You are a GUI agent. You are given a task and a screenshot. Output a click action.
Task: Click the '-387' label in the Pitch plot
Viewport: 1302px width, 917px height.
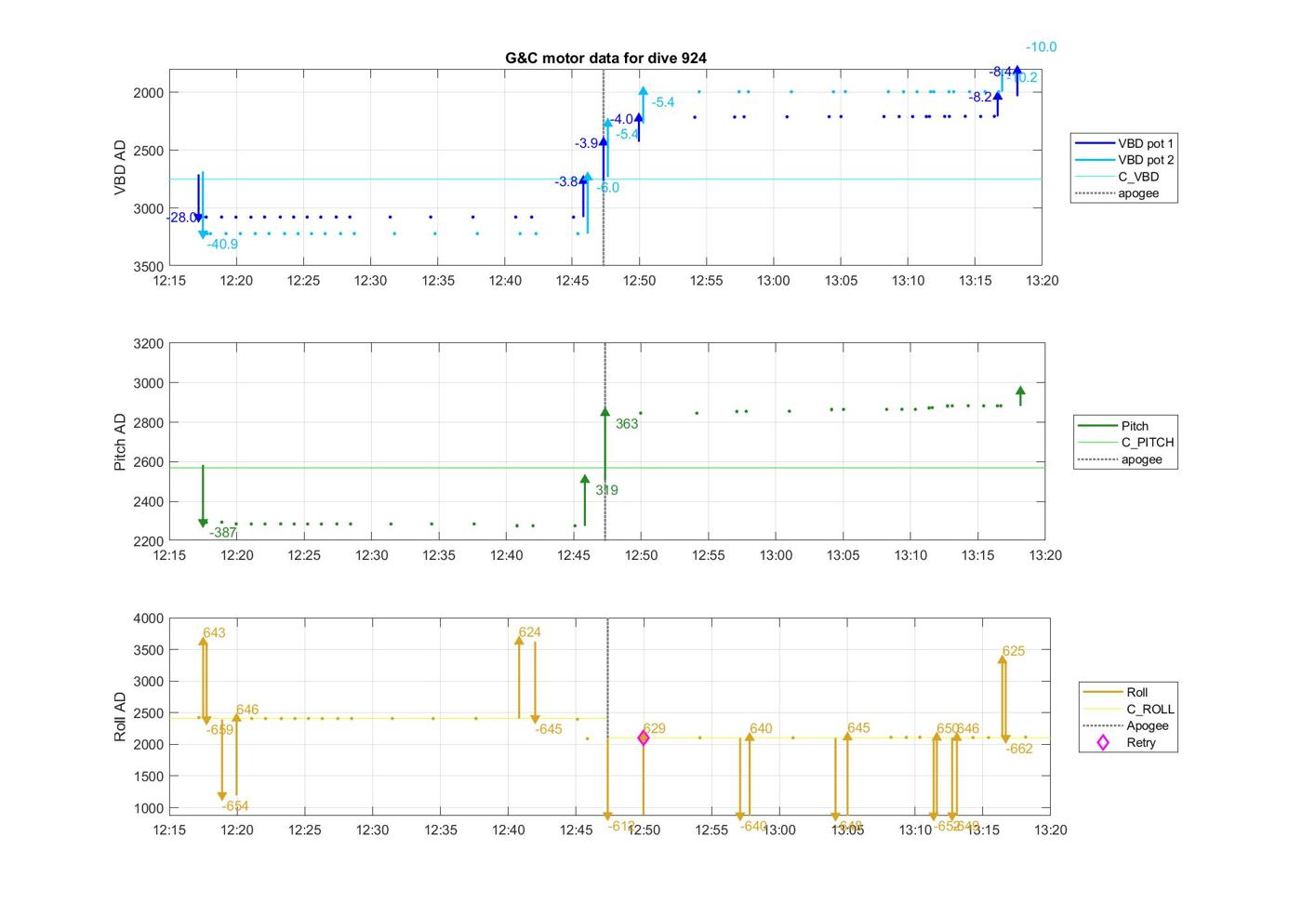[x=222, y=533]
